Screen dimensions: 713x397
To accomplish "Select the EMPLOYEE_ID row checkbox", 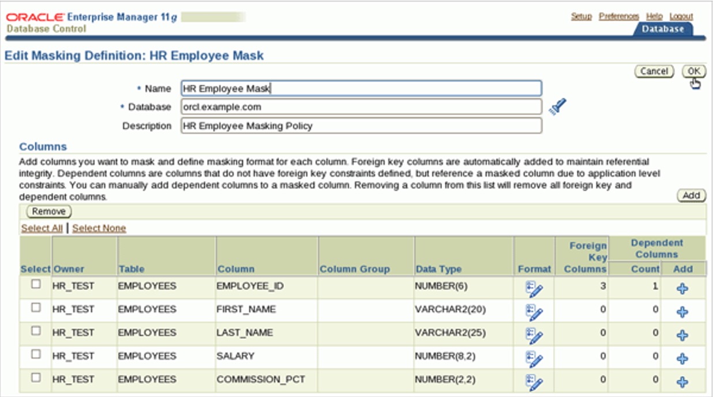I will pos(36,284).
